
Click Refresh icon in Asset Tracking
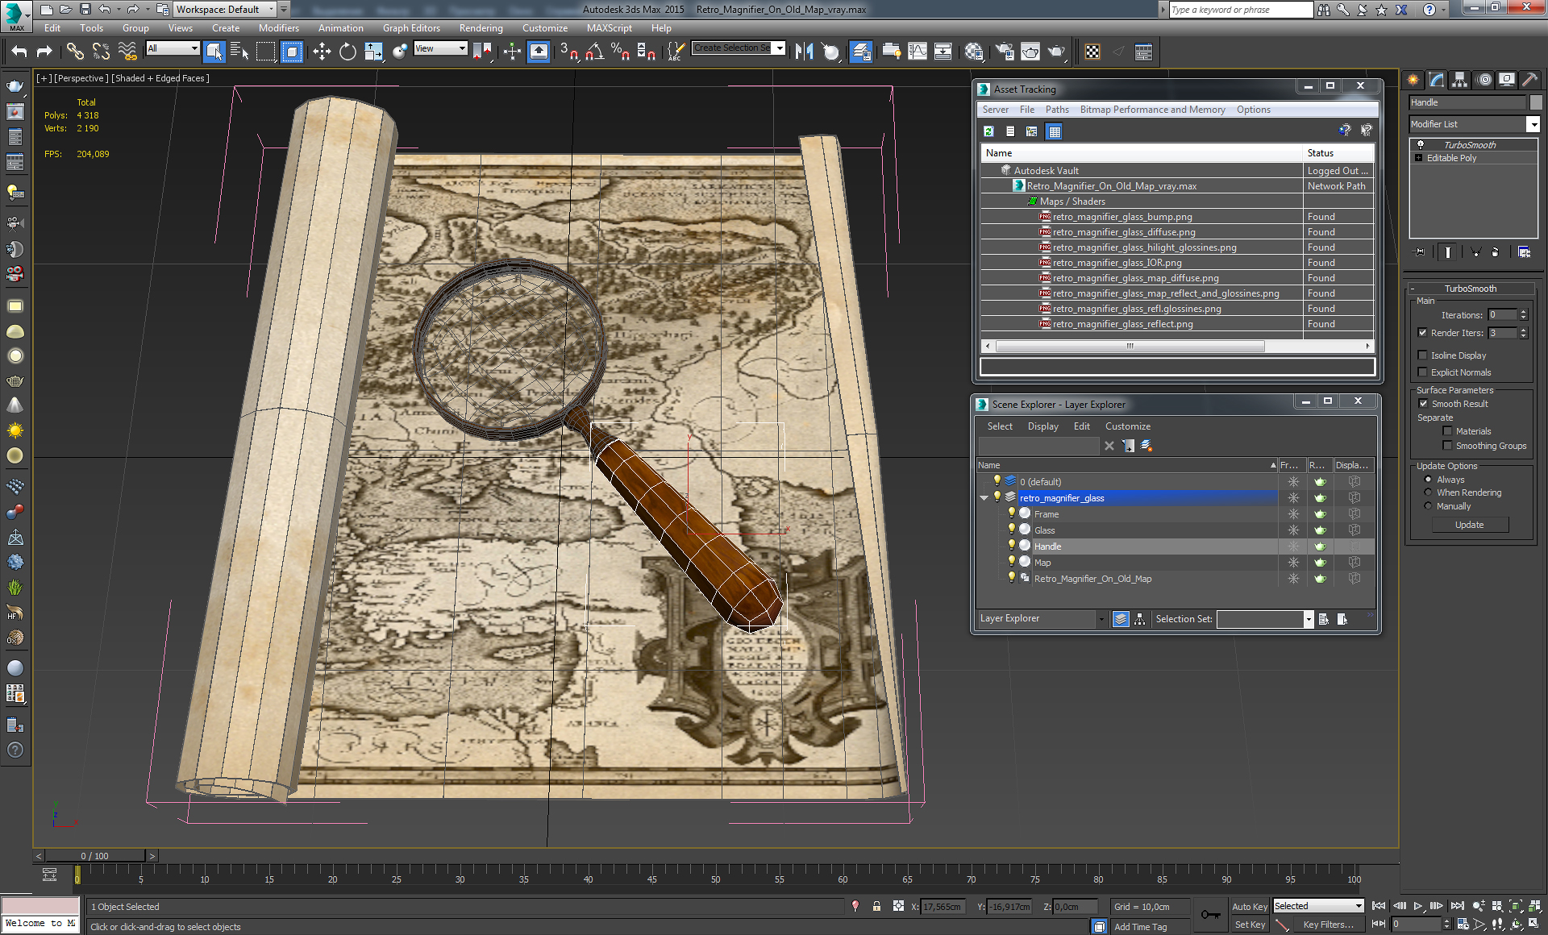click(x=989, y=131)
